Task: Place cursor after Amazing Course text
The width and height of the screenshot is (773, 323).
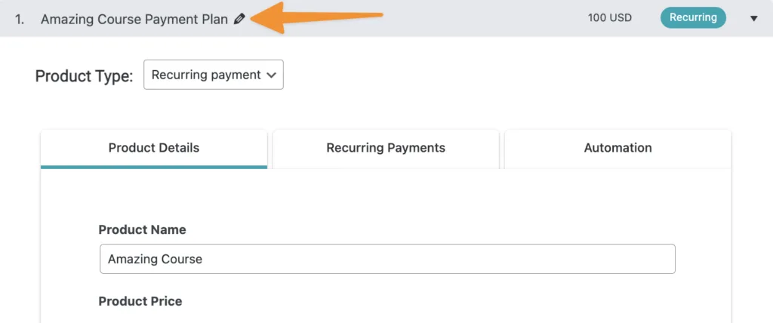Action: [205, 259]
